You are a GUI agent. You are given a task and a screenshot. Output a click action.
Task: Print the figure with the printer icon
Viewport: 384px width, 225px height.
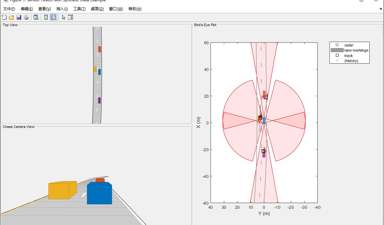(26, 18)
